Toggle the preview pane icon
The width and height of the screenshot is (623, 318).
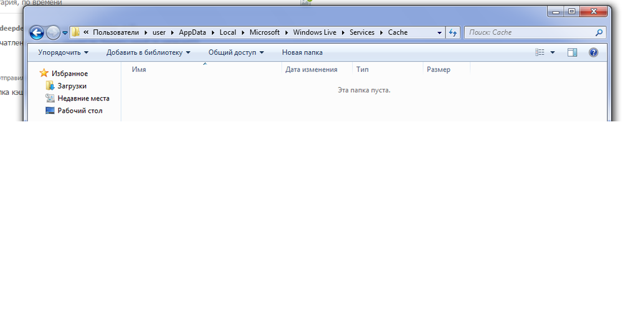(572, 52)
